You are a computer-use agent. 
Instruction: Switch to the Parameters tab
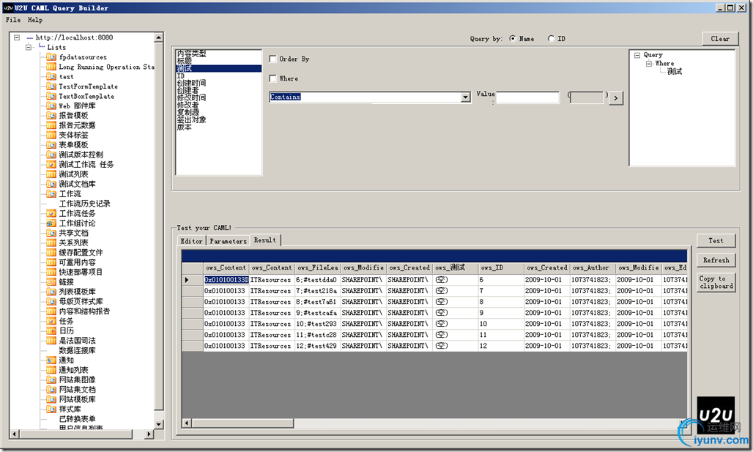(228, 241)
